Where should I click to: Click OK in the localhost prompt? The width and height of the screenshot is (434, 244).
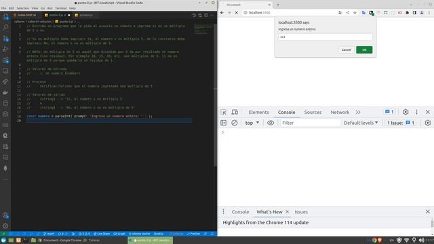pyautogui.click(x=364, y=49)
